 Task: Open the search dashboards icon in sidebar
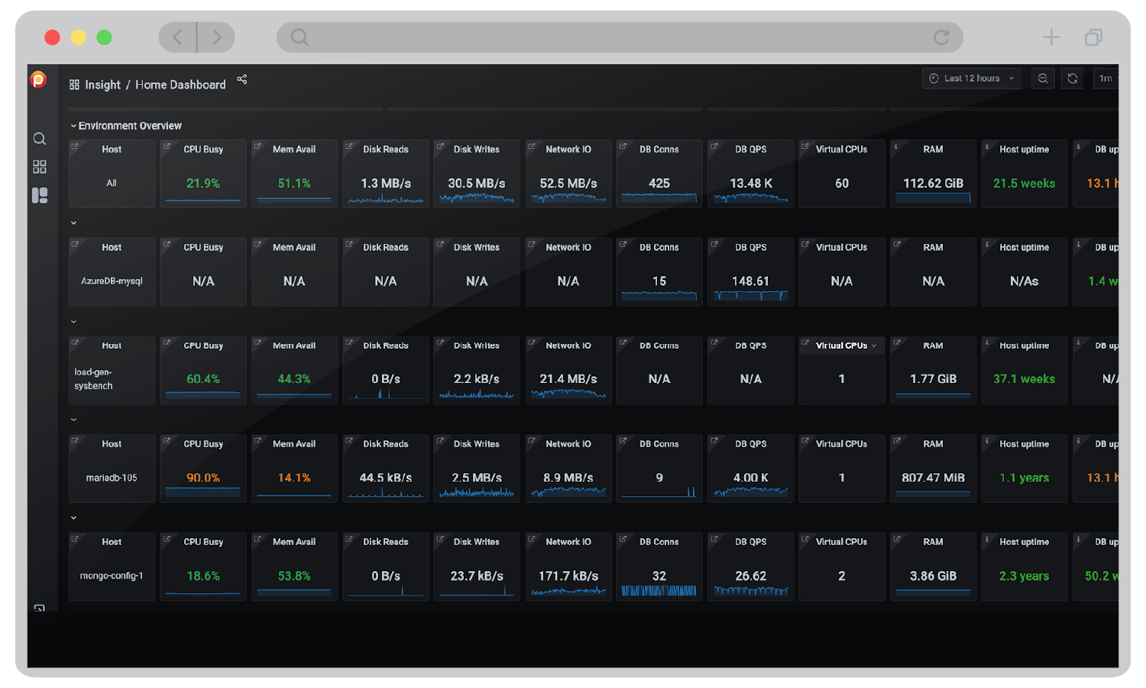click(39, 139)
